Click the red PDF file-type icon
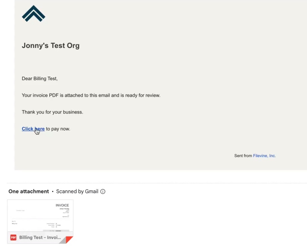This screenshot has width=307, height=248. pyautogui.click(x=13, y=238)
